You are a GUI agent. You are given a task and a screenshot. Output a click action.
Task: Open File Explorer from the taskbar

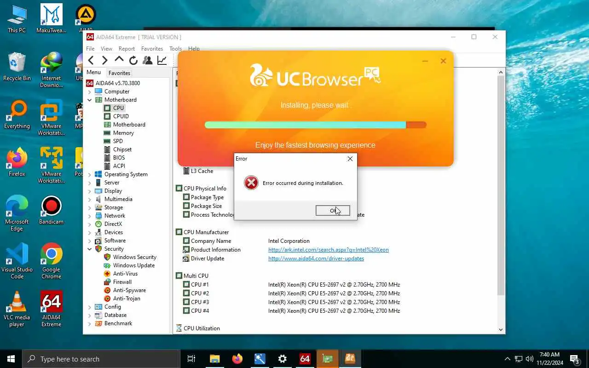[215, 359]
